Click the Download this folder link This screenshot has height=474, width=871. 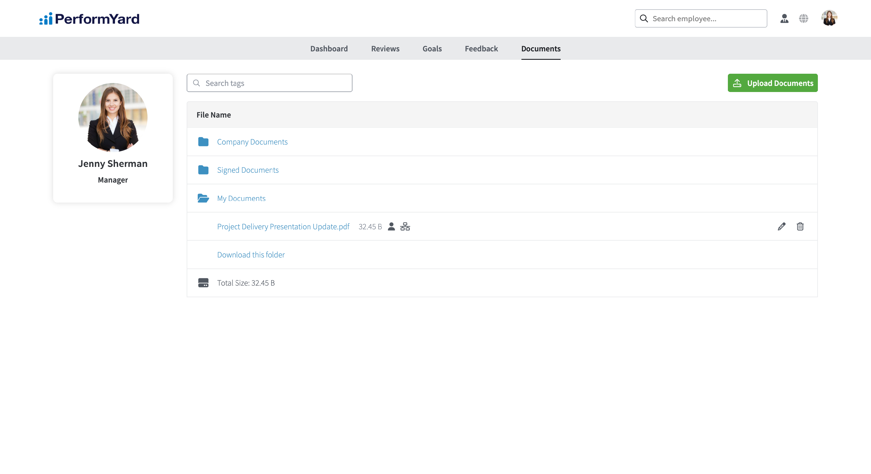[251, 255]
